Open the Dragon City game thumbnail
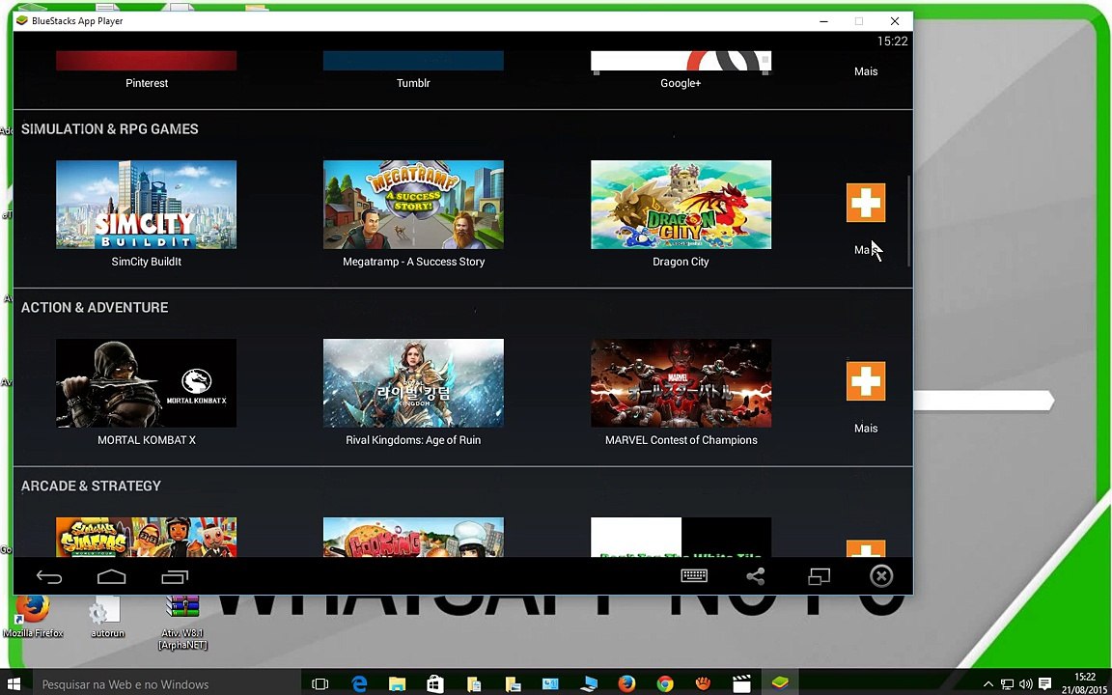This screenshot has width=1112, height=695. coord(681,205)
